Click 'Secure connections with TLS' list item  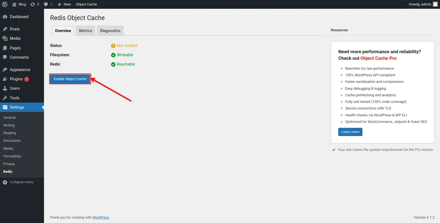pos(368,108)
